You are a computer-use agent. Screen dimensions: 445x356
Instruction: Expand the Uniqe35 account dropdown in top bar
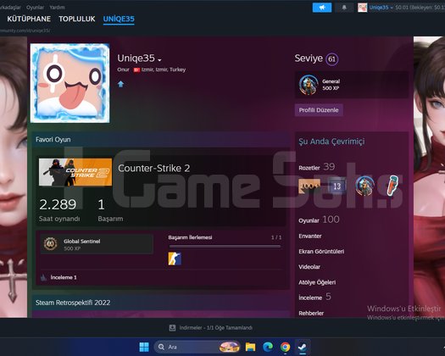coord(381,8)
